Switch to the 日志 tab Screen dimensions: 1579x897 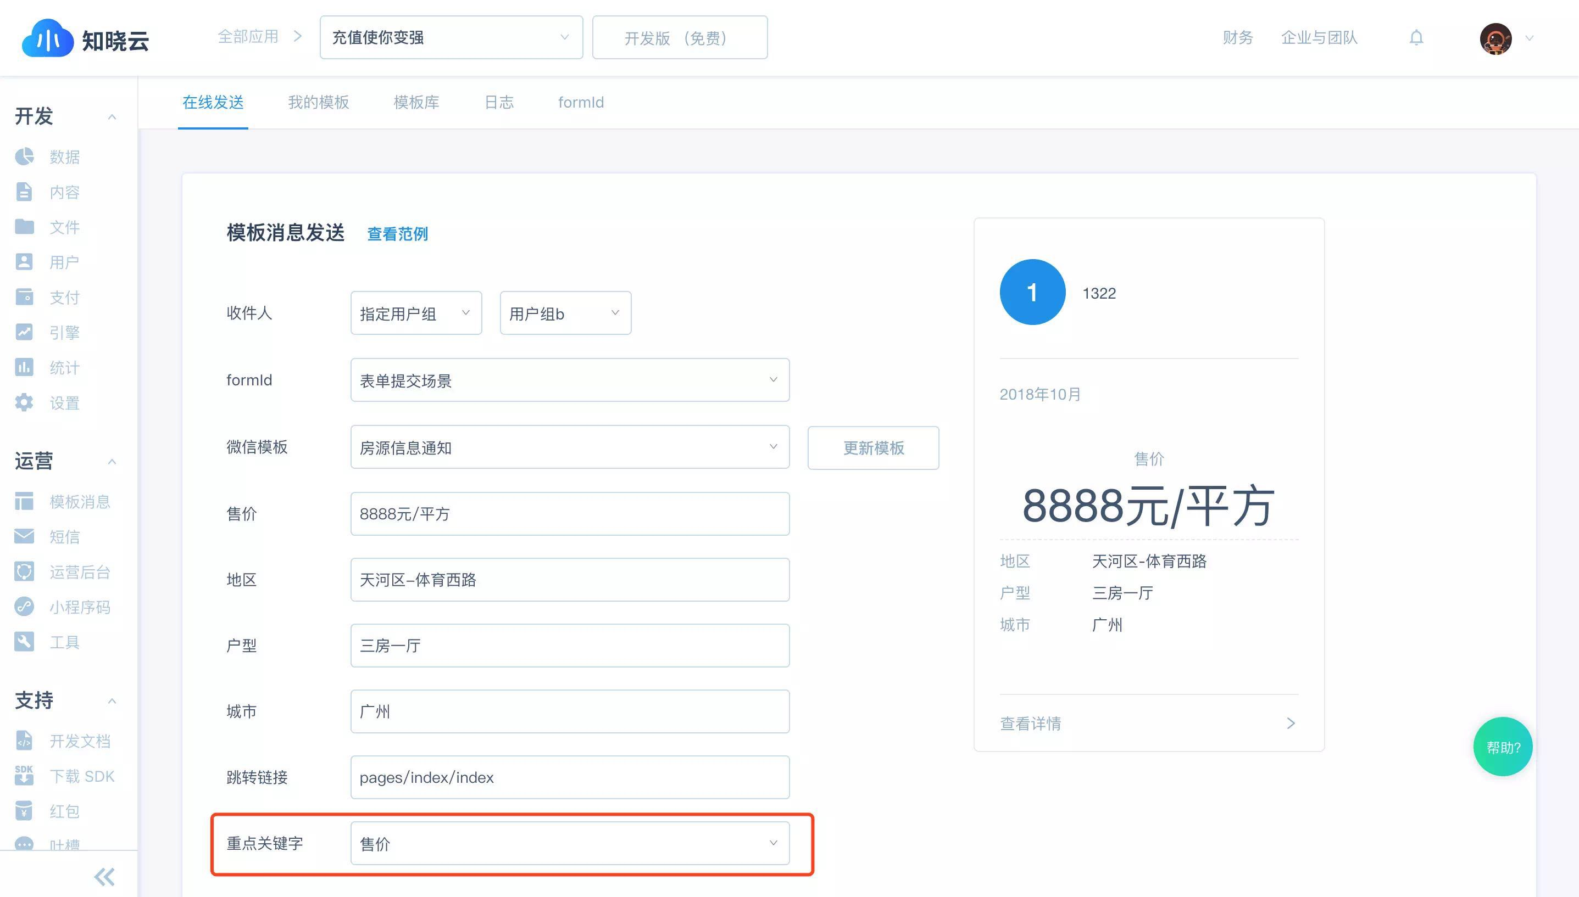(x=498, y=102)
